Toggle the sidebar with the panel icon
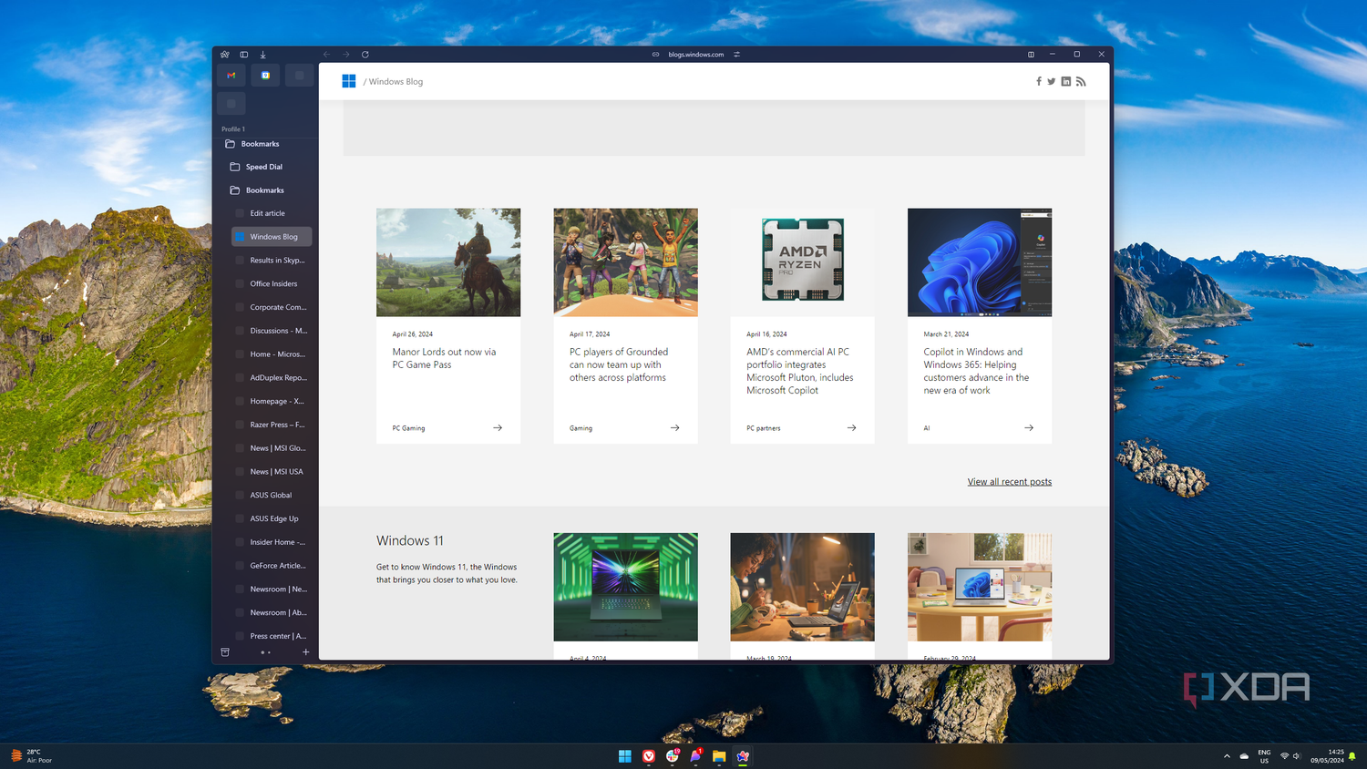Screen dimensions: 1367x769 [x=244, y=55]
